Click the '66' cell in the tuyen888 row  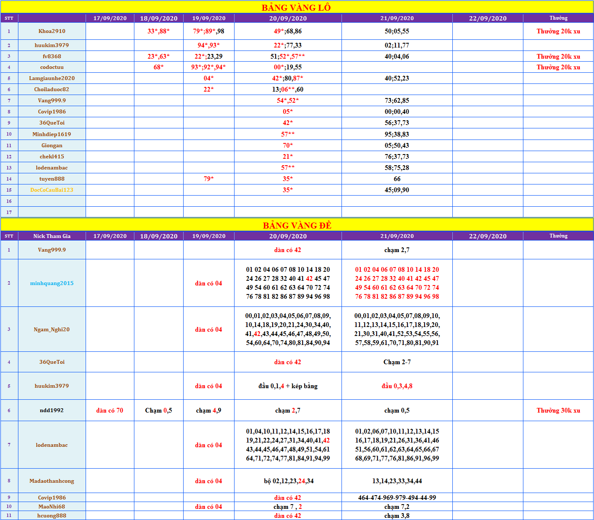(x=397, y=179)
